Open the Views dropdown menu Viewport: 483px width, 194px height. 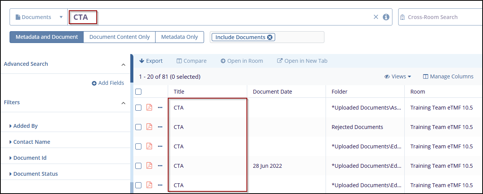pos(398,76)
